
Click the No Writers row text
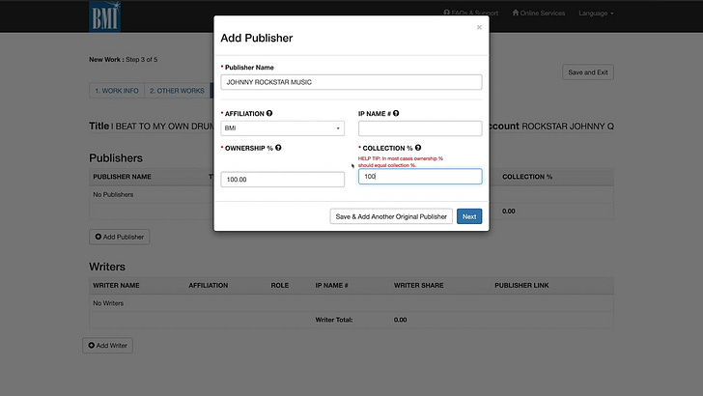coord(108,303)
